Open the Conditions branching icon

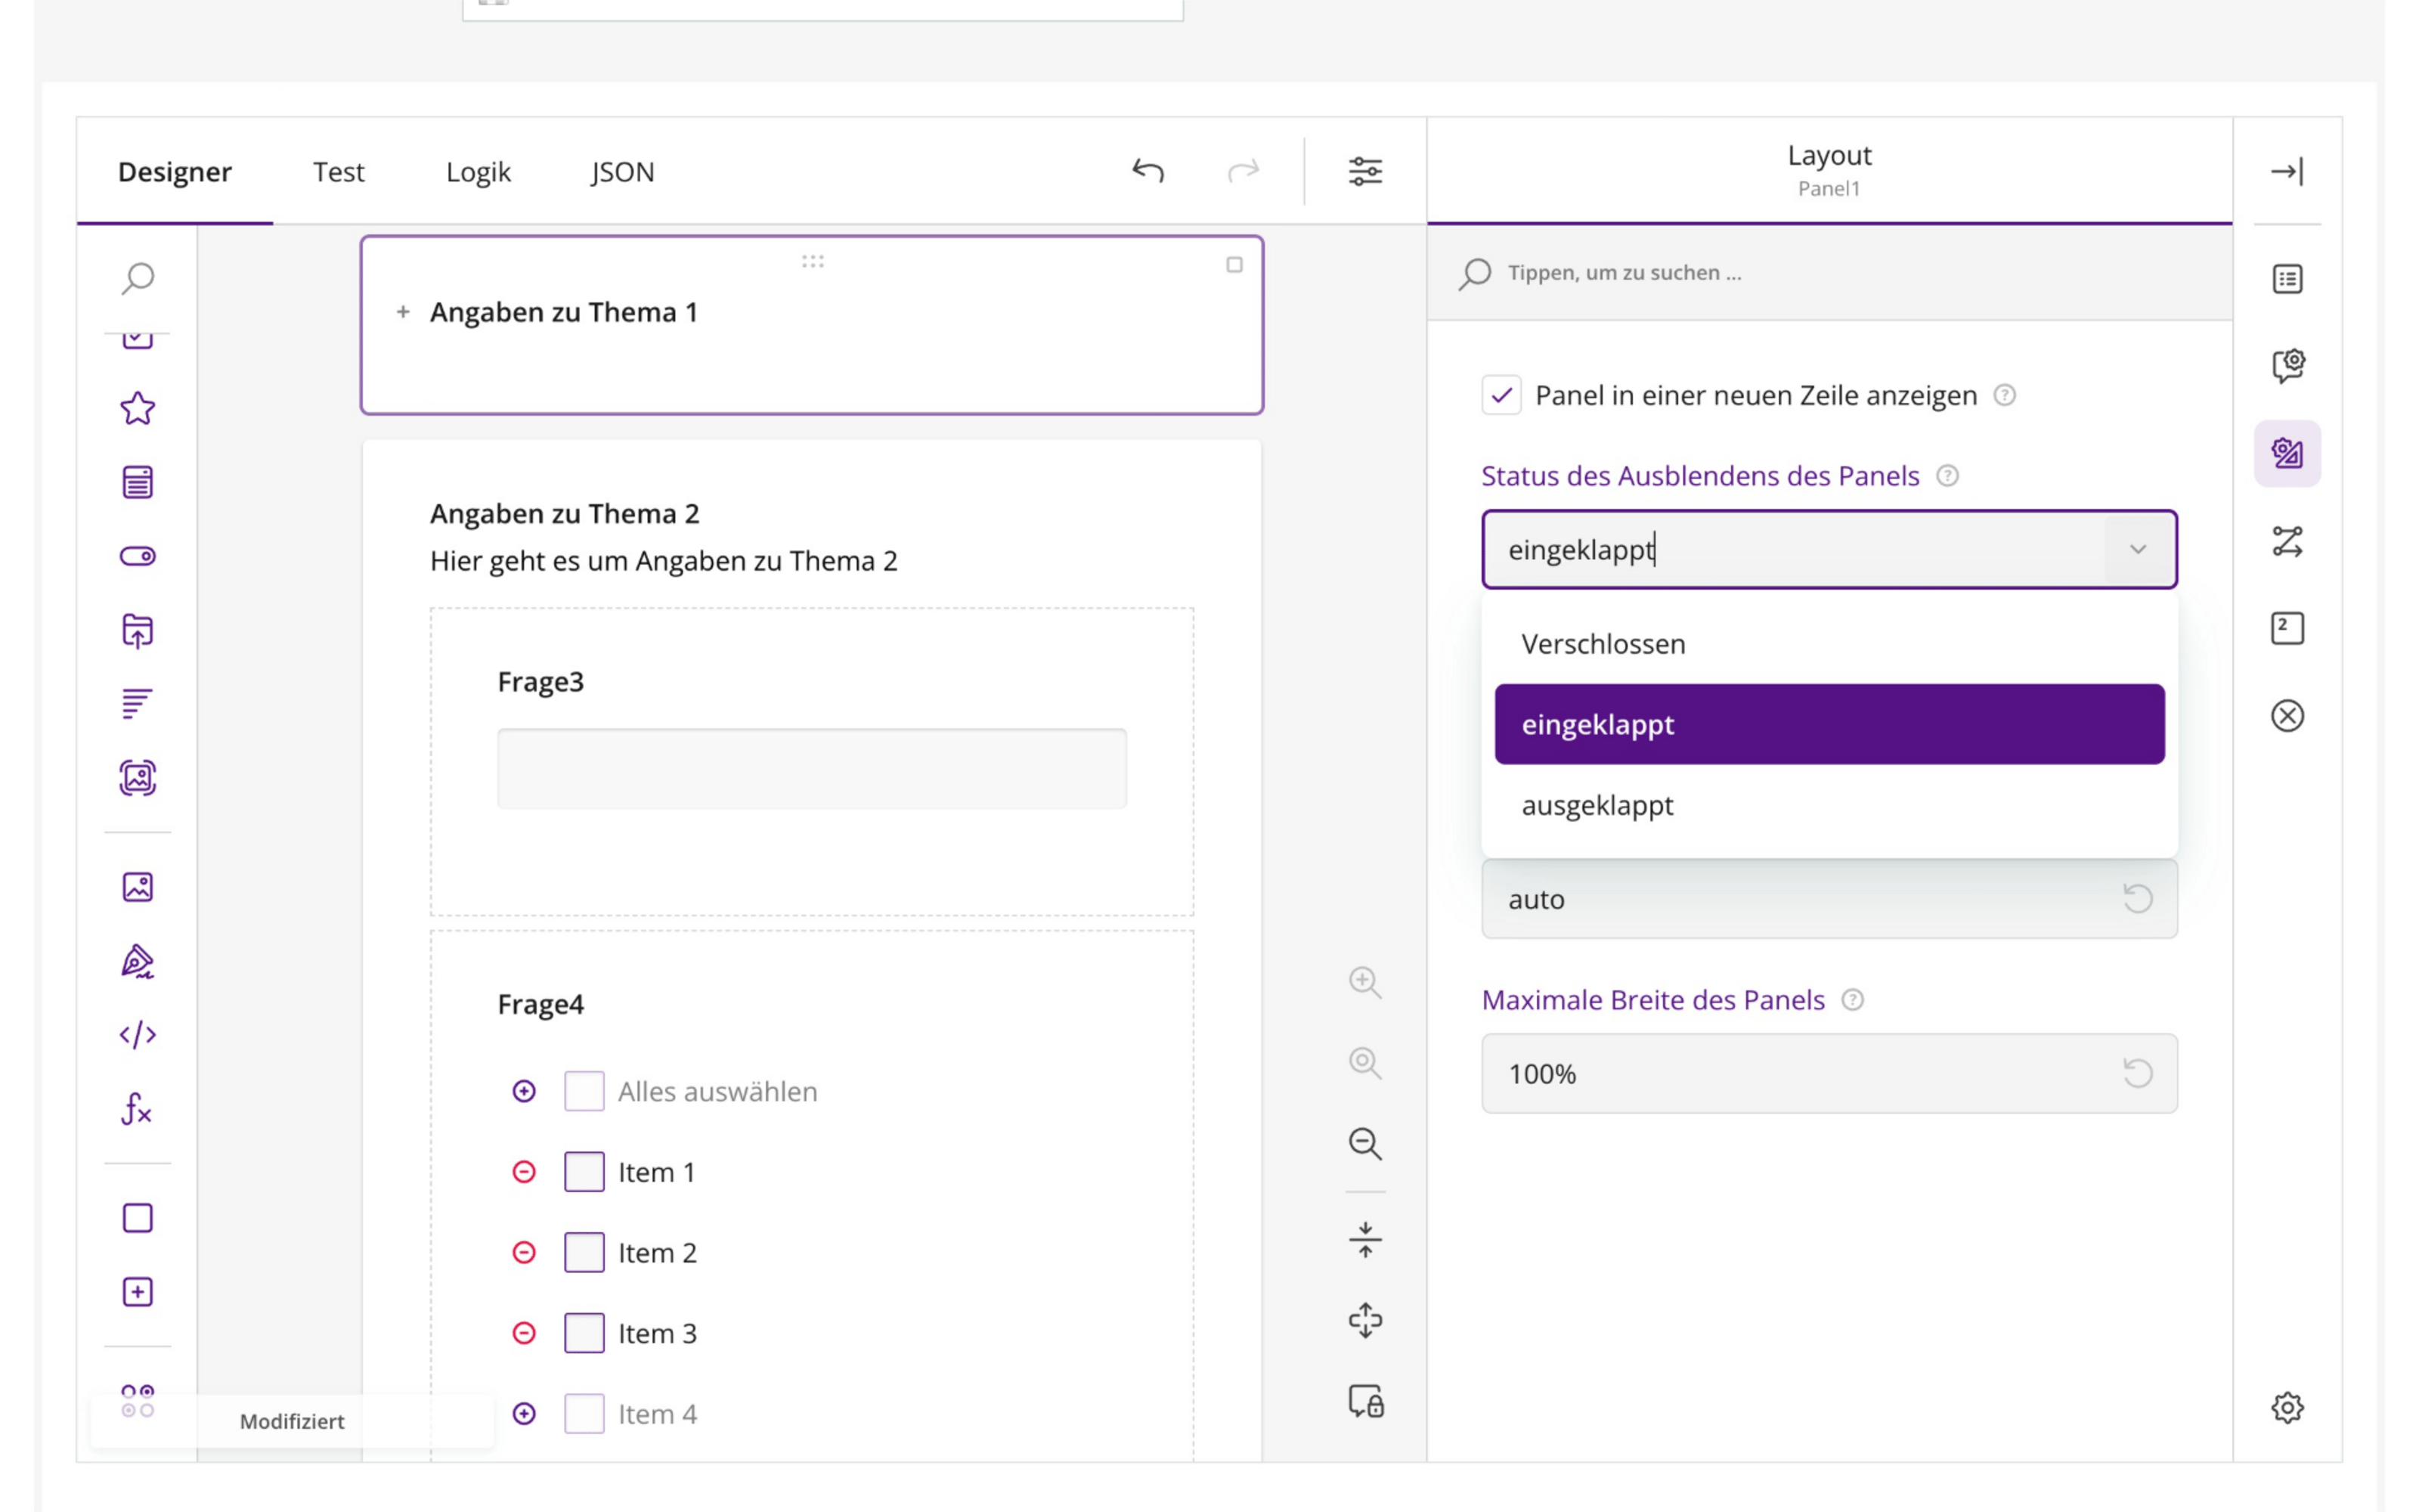point(2287,542)
